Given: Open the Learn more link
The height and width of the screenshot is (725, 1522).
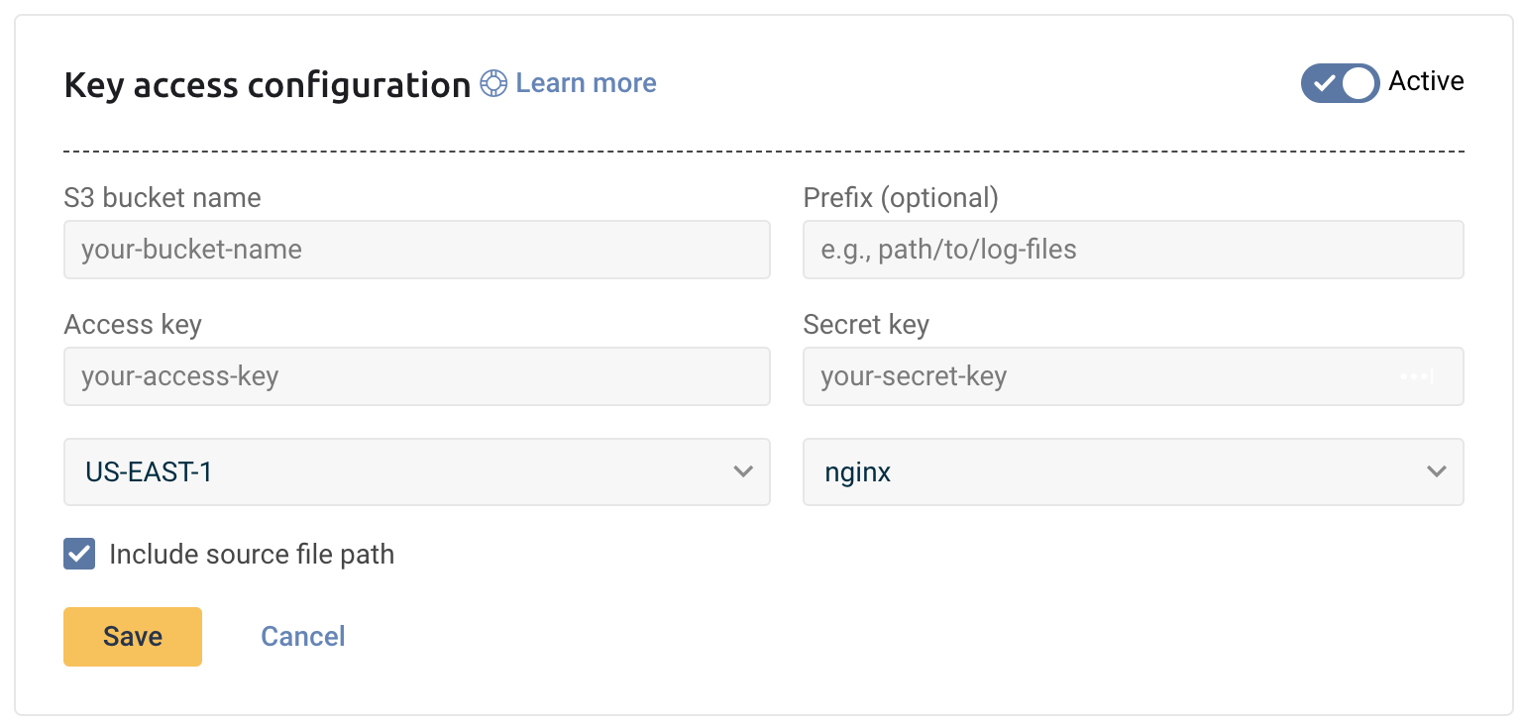Looking at the screenshot, I should (x=586, y=83).
